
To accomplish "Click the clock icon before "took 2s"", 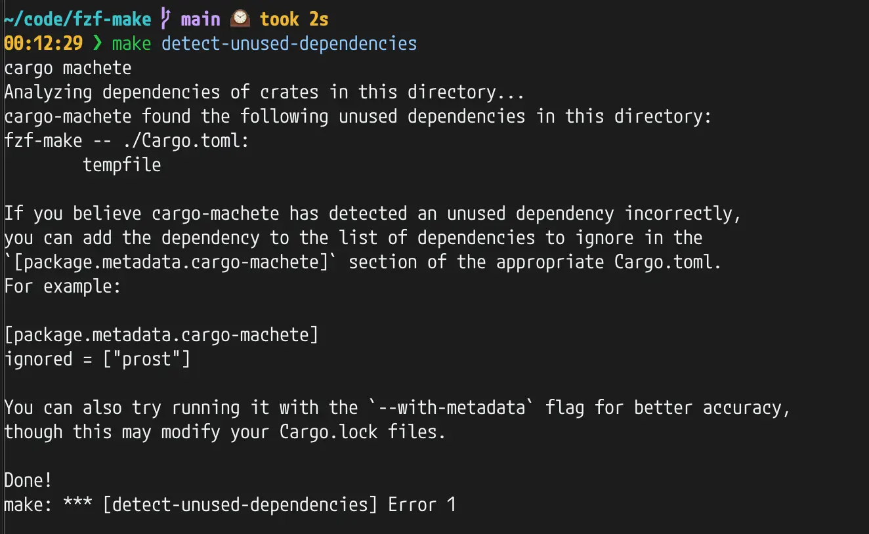I will pos(240,19).
